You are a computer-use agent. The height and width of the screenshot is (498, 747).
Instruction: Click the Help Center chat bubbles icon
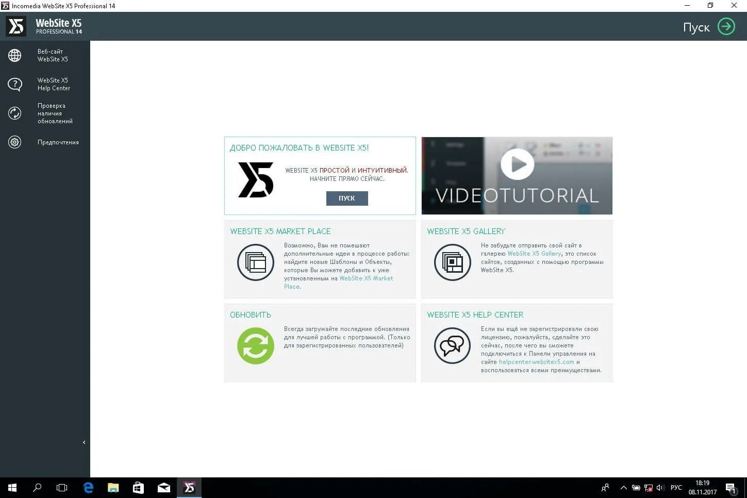453,346
